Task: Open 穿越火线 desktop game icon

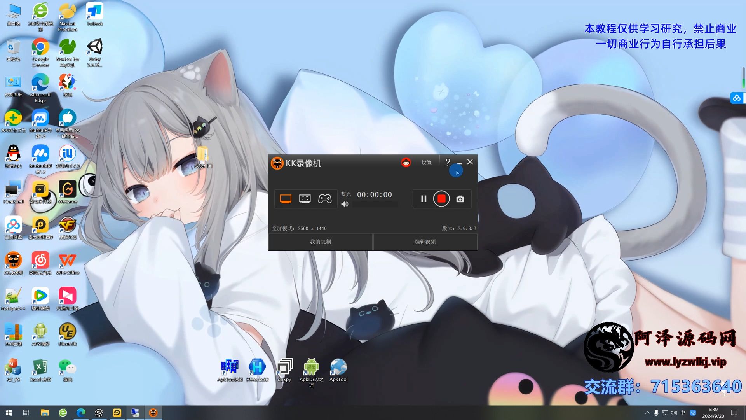Action: (x=68, y=228)
